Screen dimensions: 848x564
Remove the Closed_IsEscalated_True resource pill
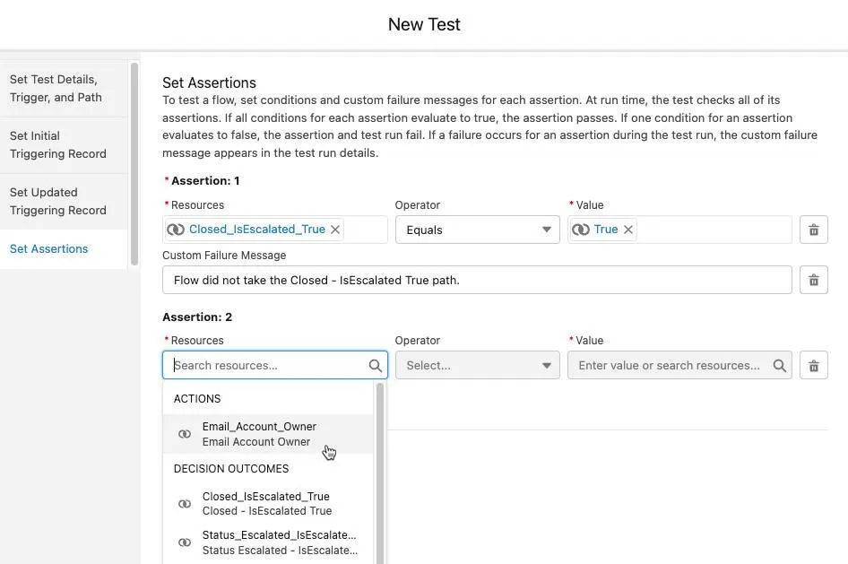(x=334, y=228)
